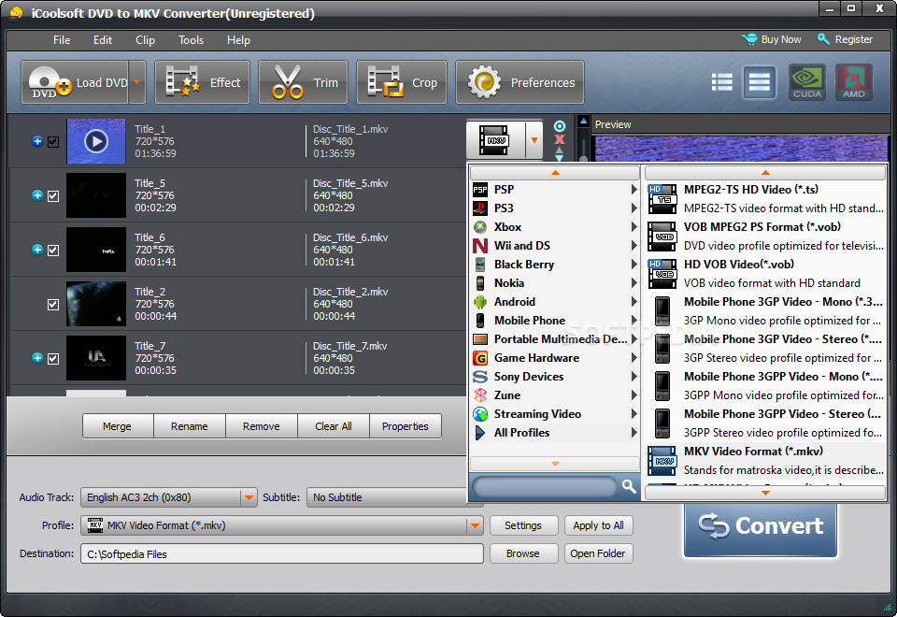The image size is (897, 617).
Task: Click the settings gear icon beside Title_1
Action: tap(560, 126)
